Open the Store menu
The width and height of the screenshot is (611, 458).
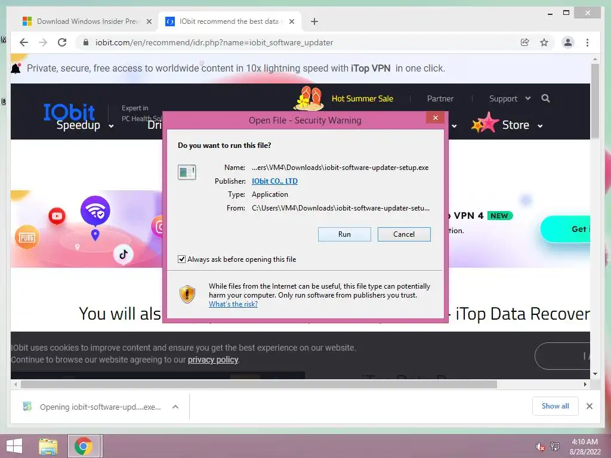click(515, 125)
